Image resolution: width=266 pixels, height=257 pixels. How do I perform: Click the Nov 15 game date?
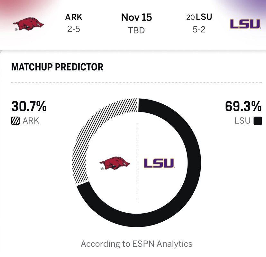136,17
